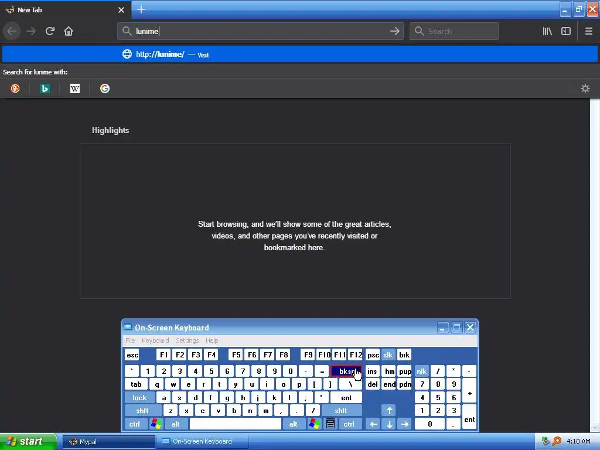Click the hm home key
This screenshot has width=600, height=450.
coord(389,371)
